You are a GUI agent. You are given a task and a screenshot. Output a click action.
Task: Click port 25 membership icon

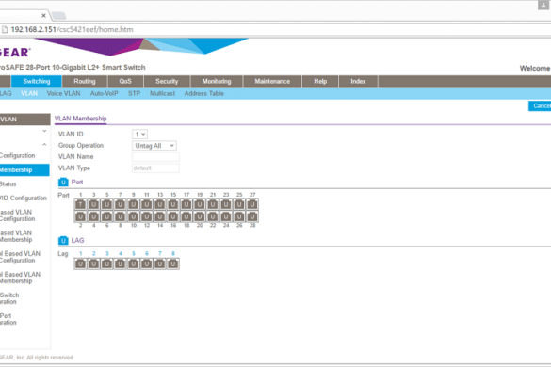[x=239, y=204]
